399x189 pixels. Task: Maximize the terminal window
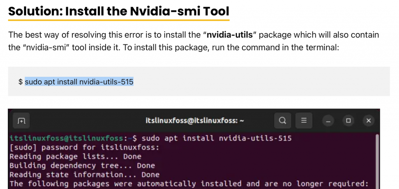coord(348,120)
